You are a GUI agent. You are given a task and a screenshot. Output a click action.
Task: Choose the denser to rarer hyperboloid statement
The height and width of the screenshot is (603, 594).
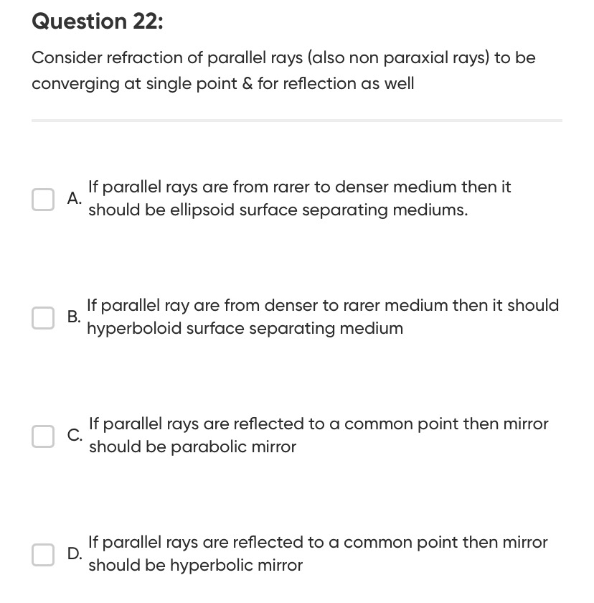coord(323,317)
